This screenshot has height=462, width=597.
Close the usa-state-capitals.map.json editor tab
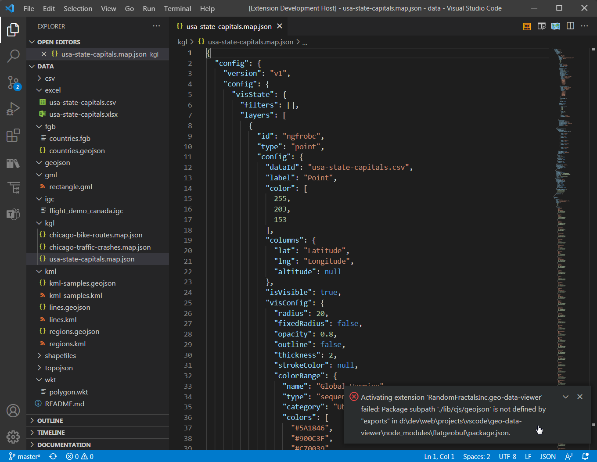pos(280,26)
